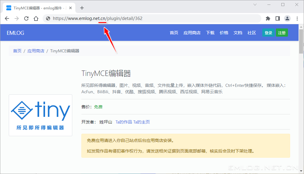Screen dimensions: 304x174
Task: Click the 登录 button
Action: [268, 33]
